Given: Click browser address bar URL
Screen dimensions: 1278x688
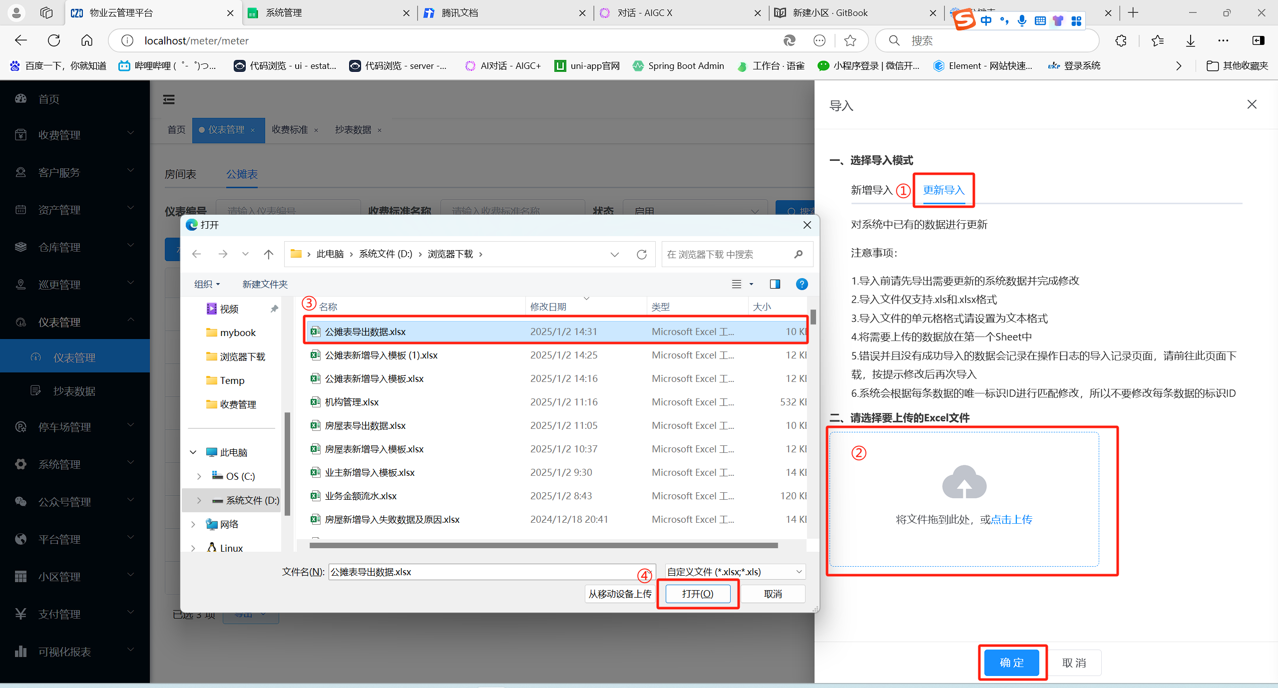Looking at the screenshot, I should coord(196,40).
